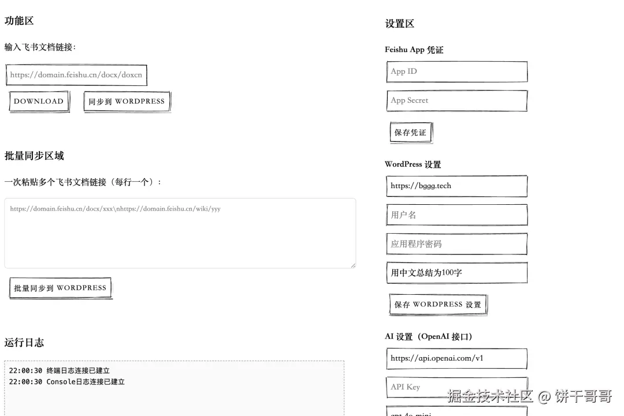Screen dimensions: 624x416
Task: Click the AI 设置 (OpenAI 接口) label
Action: point(428,336)
